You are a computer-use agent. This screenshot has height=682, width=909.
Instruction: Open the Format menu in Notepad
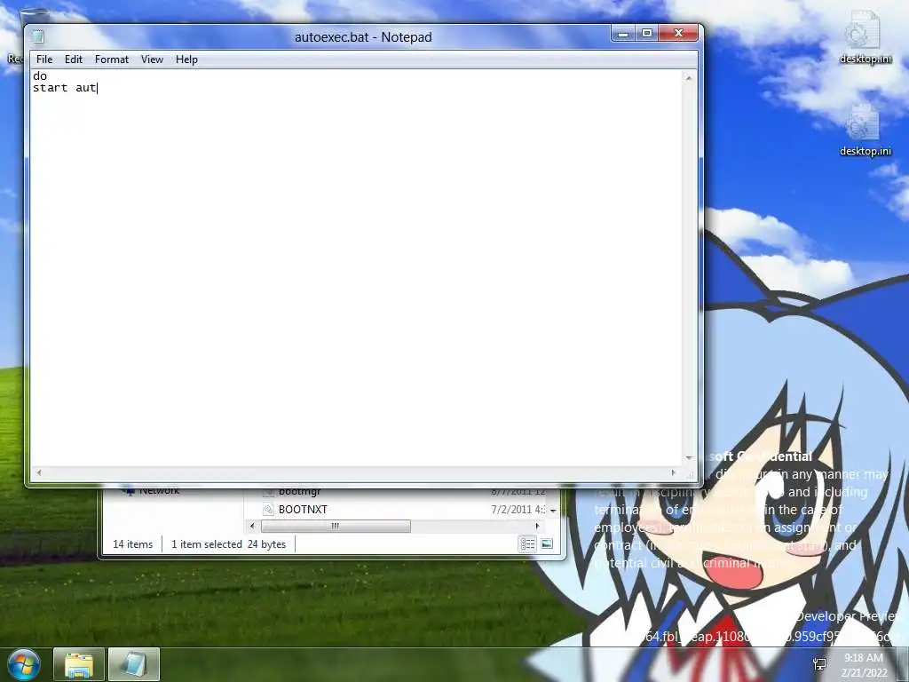tap(111, 59)
